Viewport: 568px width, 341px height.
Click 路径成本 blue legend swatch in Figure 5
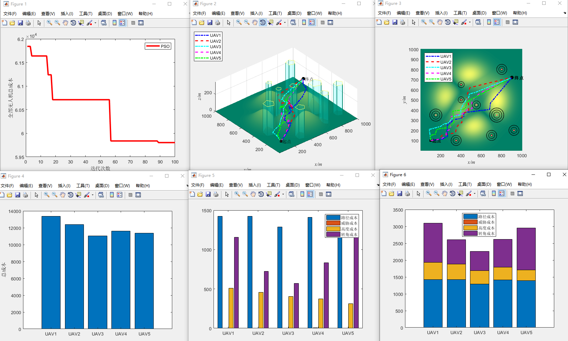[x=333, y=217]
